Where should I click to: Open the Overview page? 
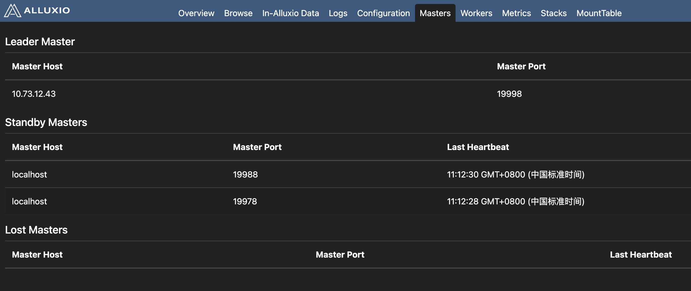click(x=196, y=13)
